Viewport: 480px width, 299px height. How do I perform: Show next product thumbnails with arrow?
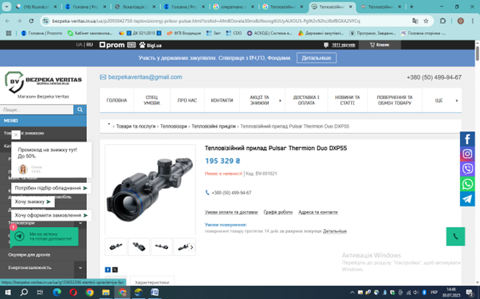(191, 247)
